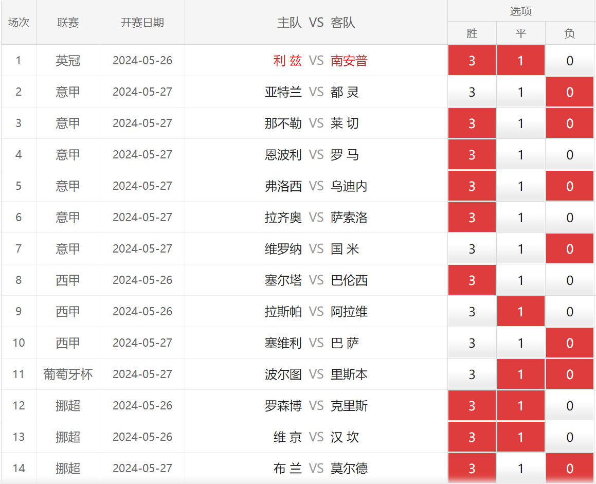Select win (3) for 维罗纳 vs 国米
Screen dimensions: 596x484
(472, 248)
